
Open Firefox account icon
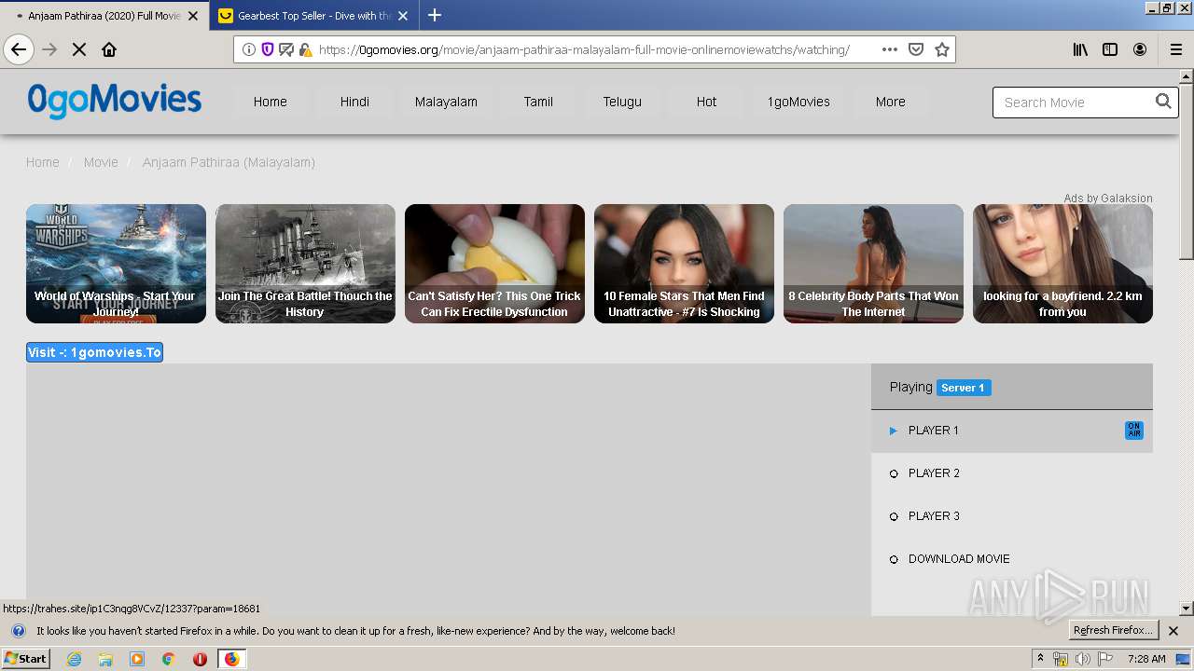(x=1140, y=50)
